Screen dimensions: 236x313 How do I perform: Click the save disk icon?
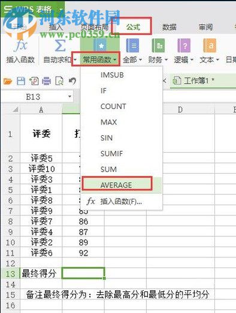point(21,81)
